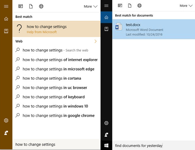Image resolution: width=195 pixels, height=150 pixels.
Task: Click 'find documents for yesterday' search box
Action: [x=154, y=146]
